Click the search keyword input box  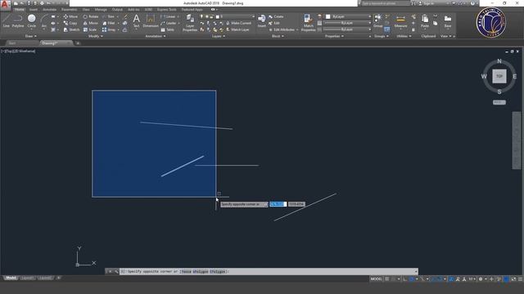[386, 3]
